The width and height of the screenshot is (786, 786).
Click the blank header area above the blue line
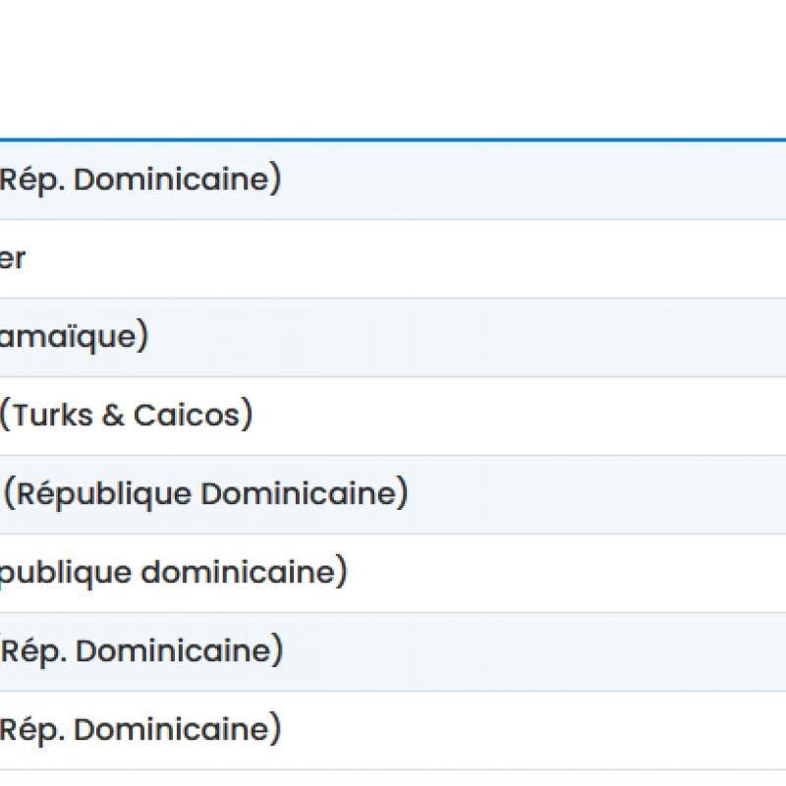tap(393, 69)
